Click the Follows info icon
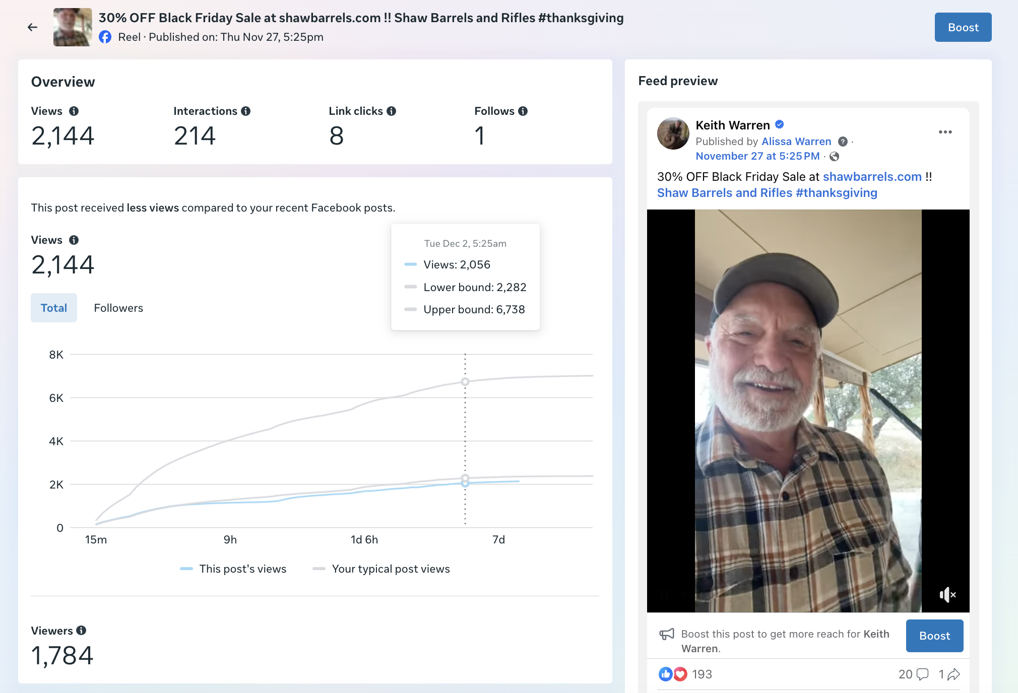The height and width of the screenshot is (693, 1018). point(523,111)
